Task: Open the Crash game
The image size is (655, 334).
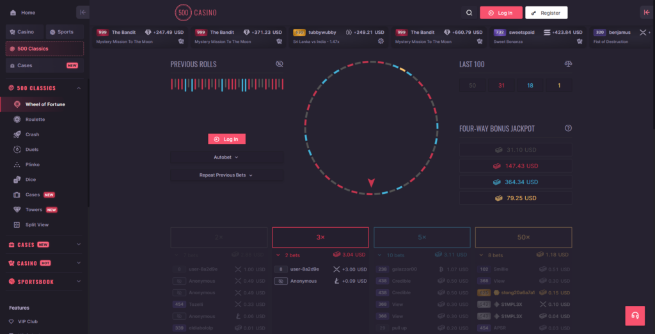Action: (32, 134)
